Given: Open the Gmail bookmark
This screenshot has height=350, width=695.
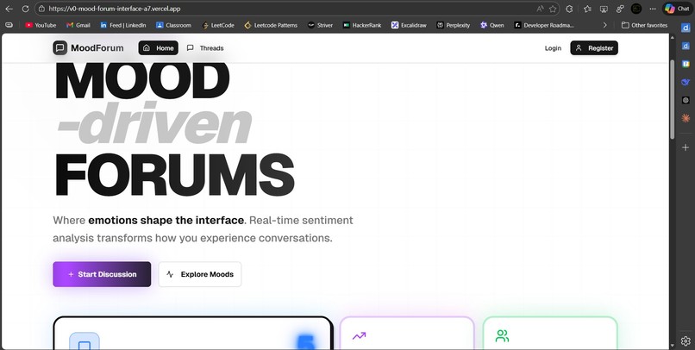Looking at the screenshot, I should coord(78,25).
